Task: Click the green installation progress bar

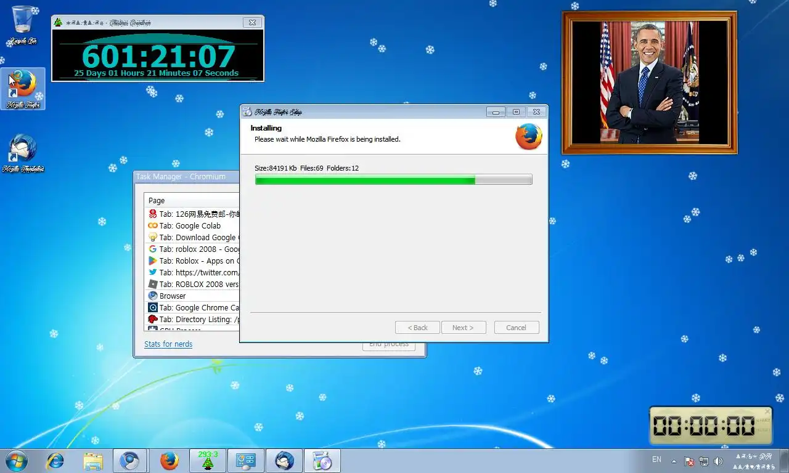Action: [x=393, y=179]
